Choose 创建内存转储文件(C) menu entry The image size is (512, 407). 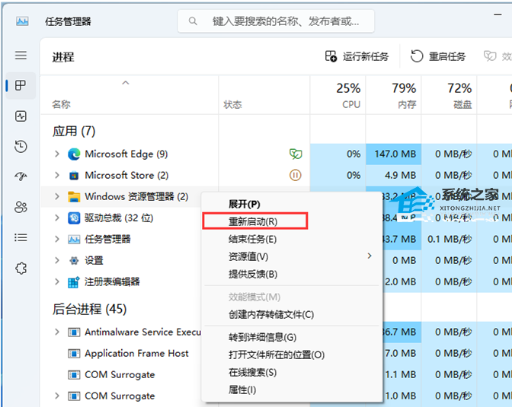(x=292, y=315)
